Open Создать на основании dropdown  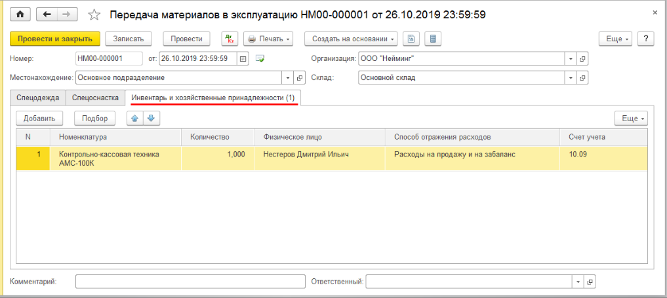click(x=351, y=39)
